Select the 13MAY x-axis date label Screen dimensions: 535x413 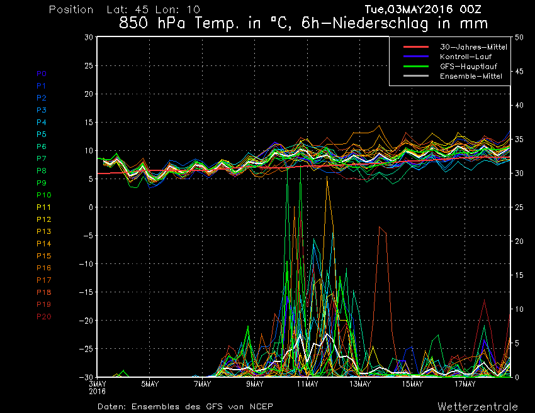[360, 384]
